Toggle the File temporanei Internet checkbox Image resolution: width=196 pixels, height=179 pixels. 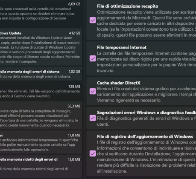coord(93,58)
